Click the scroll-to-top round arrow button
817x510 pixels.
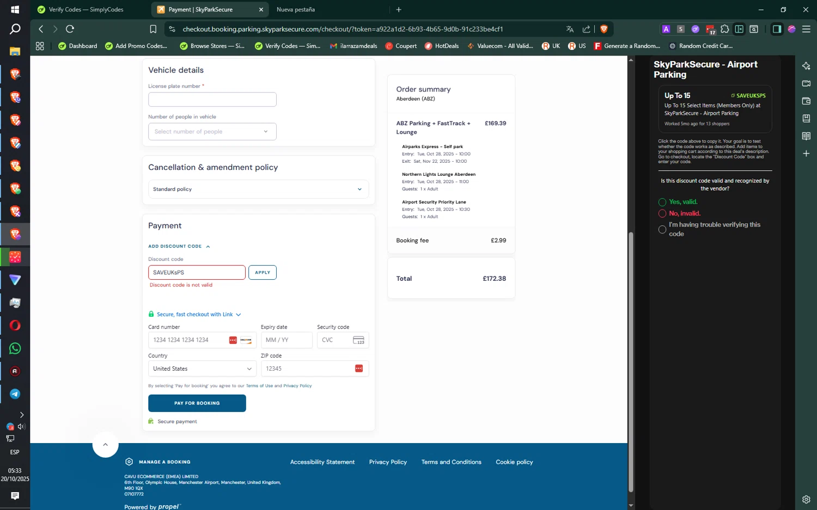pyautogui.click(x=105, y=444)
